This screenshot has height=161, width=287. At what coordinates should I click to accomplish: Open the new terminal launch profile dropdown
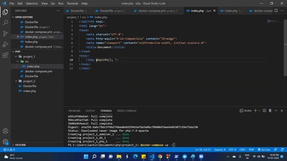259,110
